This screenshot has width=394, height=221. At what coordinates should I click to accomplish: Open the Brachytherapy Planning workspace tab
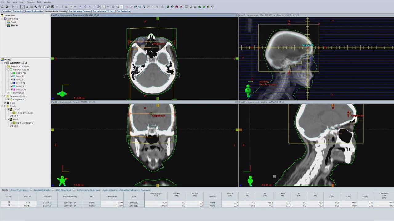point(79,11)
